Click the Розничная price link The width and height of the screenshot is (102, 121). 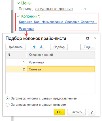(27, 29)
